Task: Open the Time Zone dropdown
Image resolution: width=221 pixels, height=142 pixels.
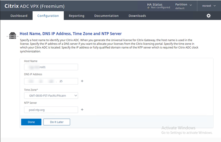Action: (x=51, y=95)
